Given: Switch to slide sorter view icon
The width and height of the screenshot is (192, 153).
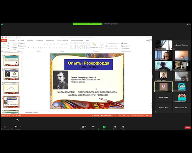Looking at the screenshot, I should [x=120, y=116].
